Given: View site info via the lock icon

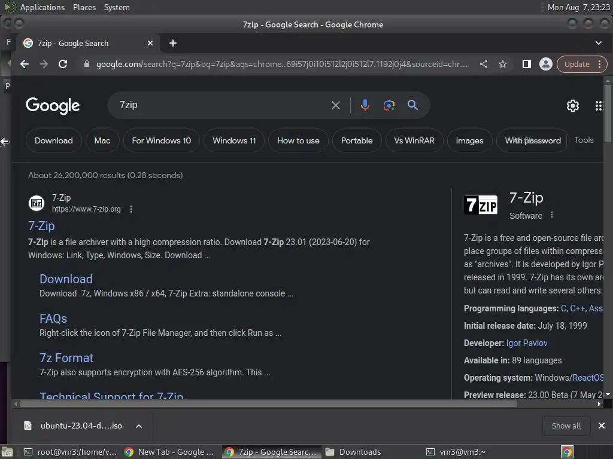Looking at the screenshot, I should click(x=87, y=64).
